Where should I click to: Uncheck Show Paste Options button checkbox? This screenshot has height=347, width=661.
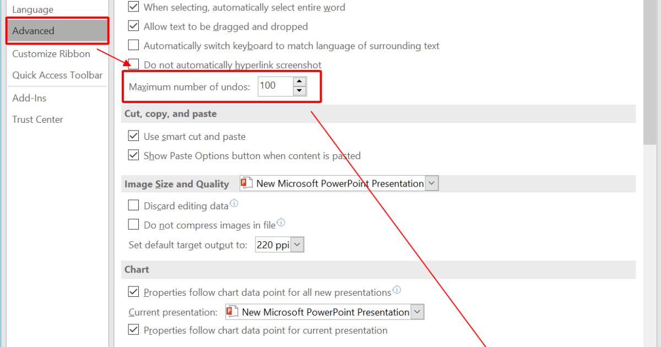tap(133, 155)
